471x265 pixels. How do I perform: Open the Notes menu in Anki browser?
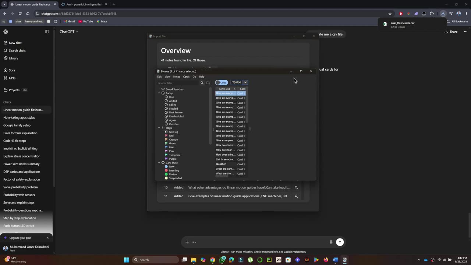[177, 77]
